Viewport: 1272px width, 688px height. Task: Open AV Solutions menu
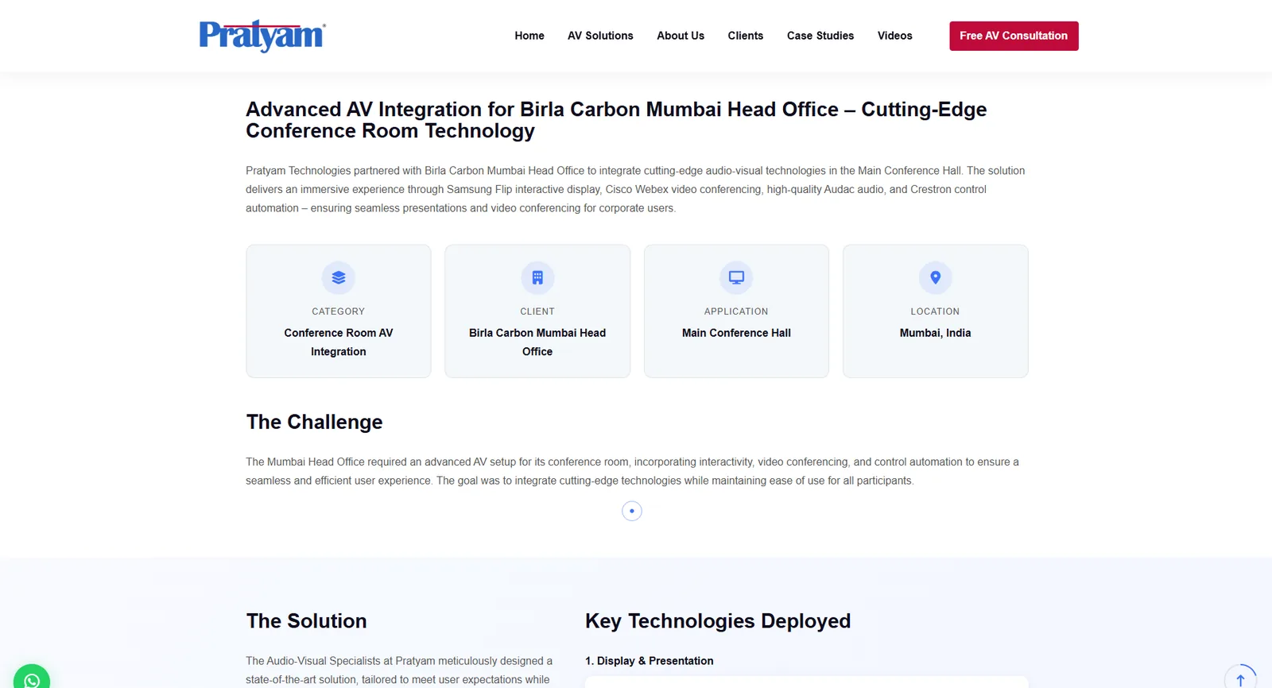click(600, 36)
